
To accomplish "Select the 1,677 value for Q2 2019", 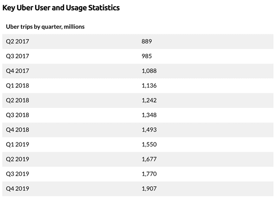I will (149, 159).
